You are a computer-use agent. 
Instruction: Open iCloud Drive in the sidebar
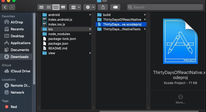(16, 71)
